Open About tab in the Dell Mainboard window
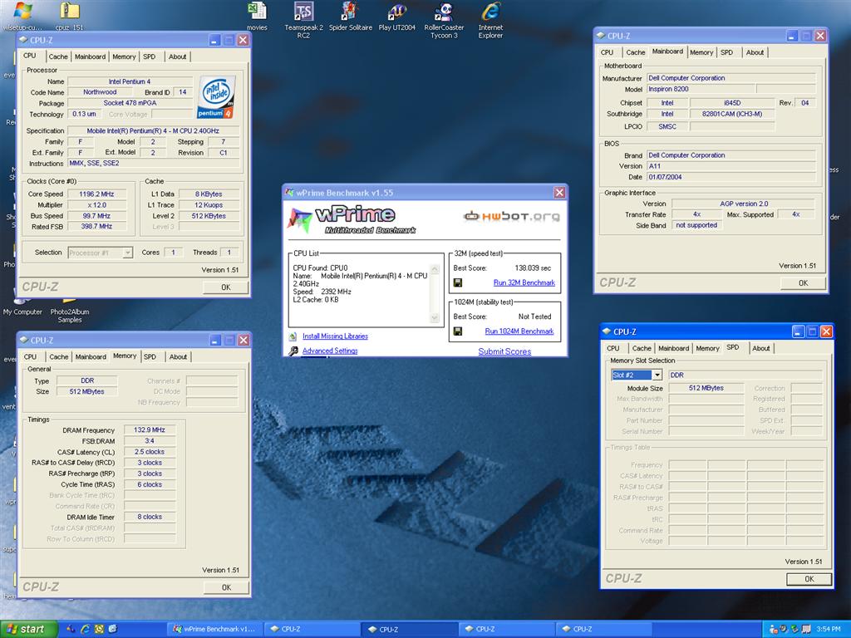 tap(755, 52)
